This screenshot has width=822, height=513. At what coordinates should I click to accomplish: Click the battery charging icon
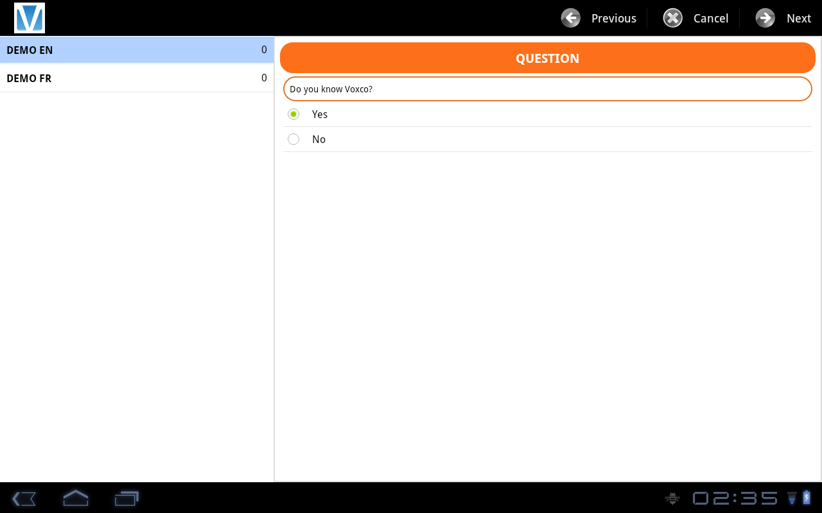click(x=807, y=498)
